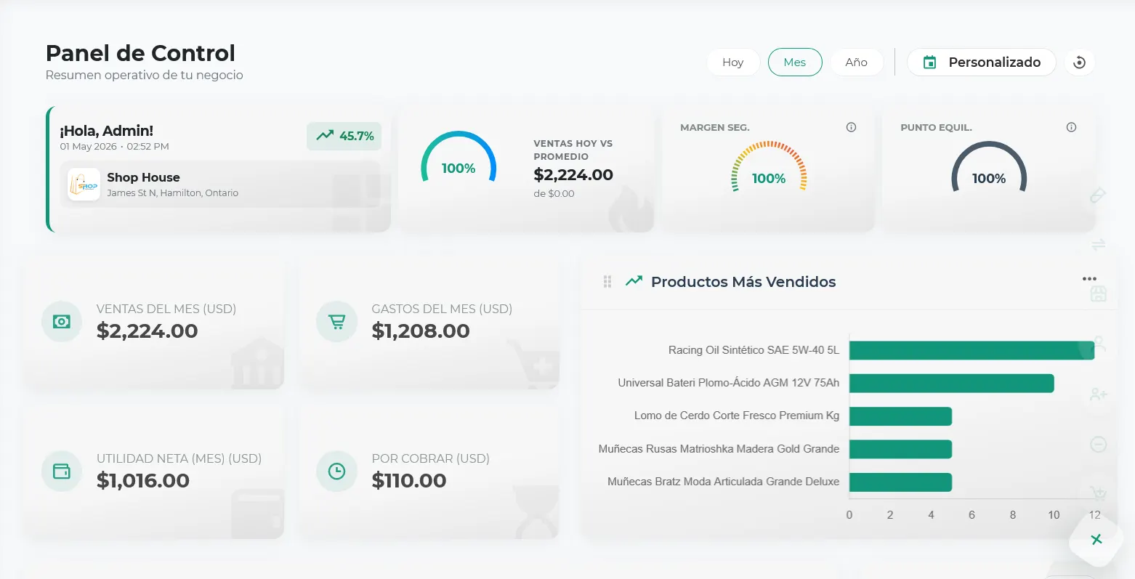The image size is (1135, 579).
Task: Click the $1,208.00 expenses value
Action: (421, 331)
